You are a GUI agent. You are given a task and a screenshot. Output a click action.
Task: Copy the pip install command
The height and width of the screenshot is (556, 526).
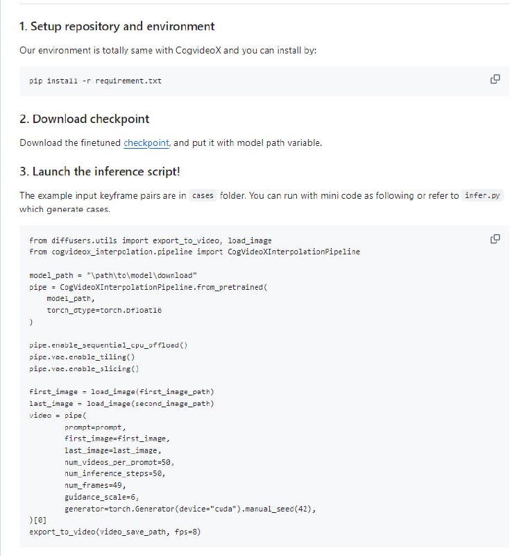click(495, 79)
